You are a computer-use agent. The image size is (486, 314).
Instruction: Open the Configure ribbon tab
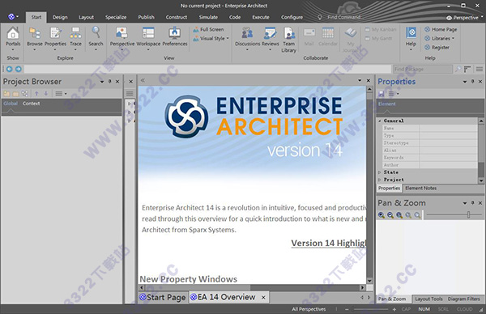click(292, 17)
